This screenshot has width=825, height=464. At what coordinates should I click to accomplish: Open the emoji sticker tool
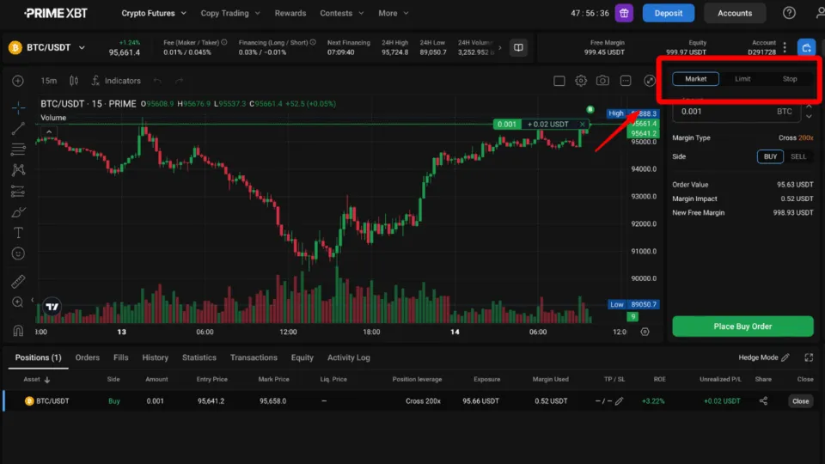coord(18,254)
